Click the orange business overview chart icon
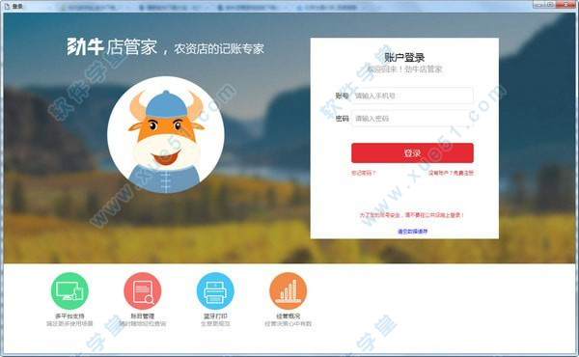The image size is (579, 357). click(288, 290)
